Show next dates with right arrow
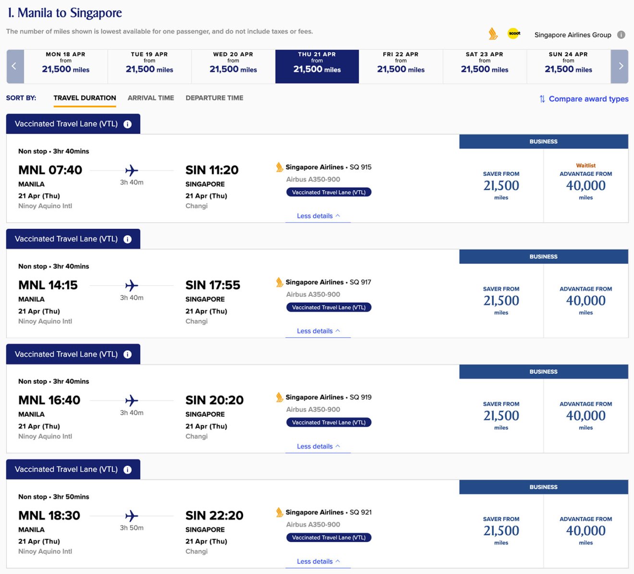 click(x=620, y=66)
